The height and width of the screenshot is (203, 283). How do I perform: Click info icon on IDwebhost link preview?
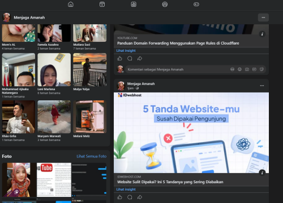click(x=262, y=173)
